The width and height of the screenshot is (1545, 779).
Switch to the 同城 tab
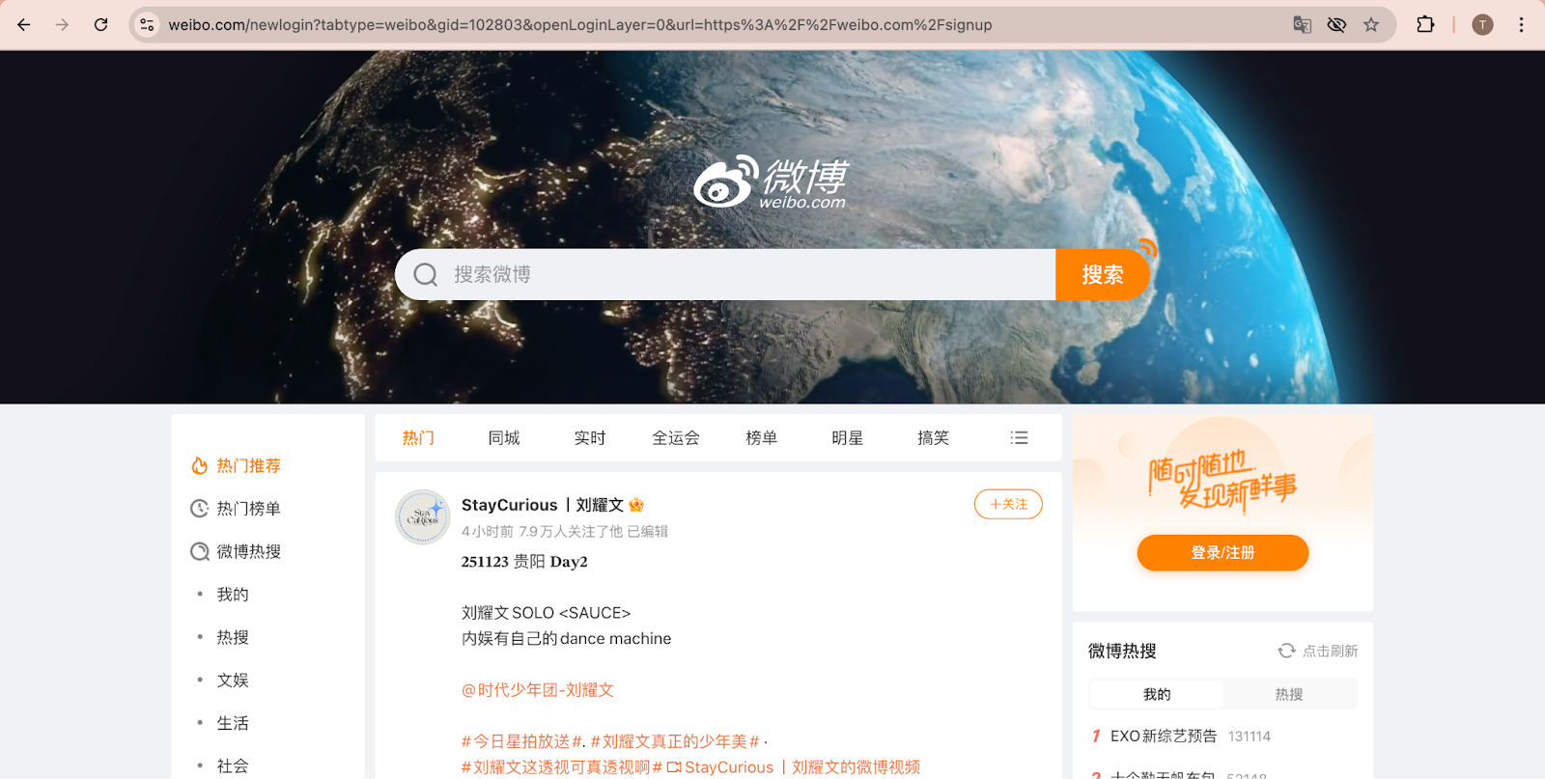(504, 438)
